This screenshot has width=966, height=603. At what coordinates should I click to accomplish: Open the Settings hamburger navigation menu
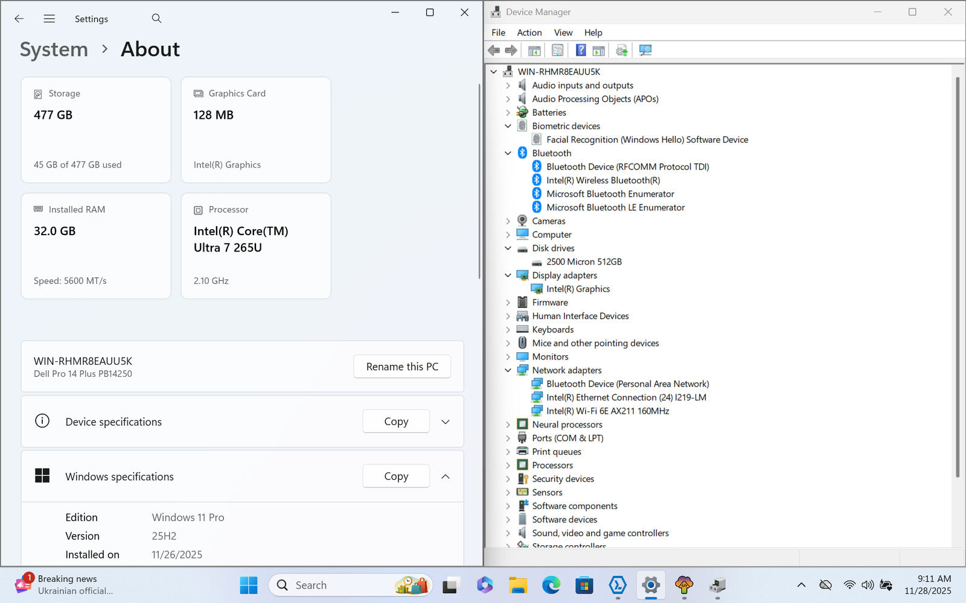click(50, 19)
